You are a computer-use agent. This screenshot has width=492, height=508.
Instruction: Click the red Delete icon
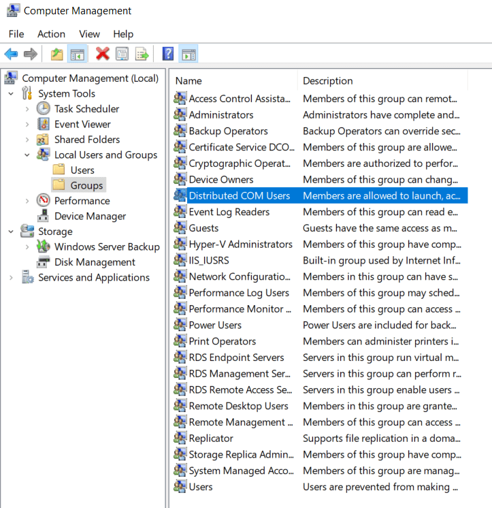(x=103, y=54)
